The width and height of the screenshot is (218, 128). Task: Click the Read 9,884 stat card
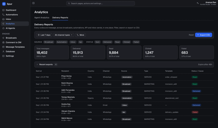click(124, 52)
